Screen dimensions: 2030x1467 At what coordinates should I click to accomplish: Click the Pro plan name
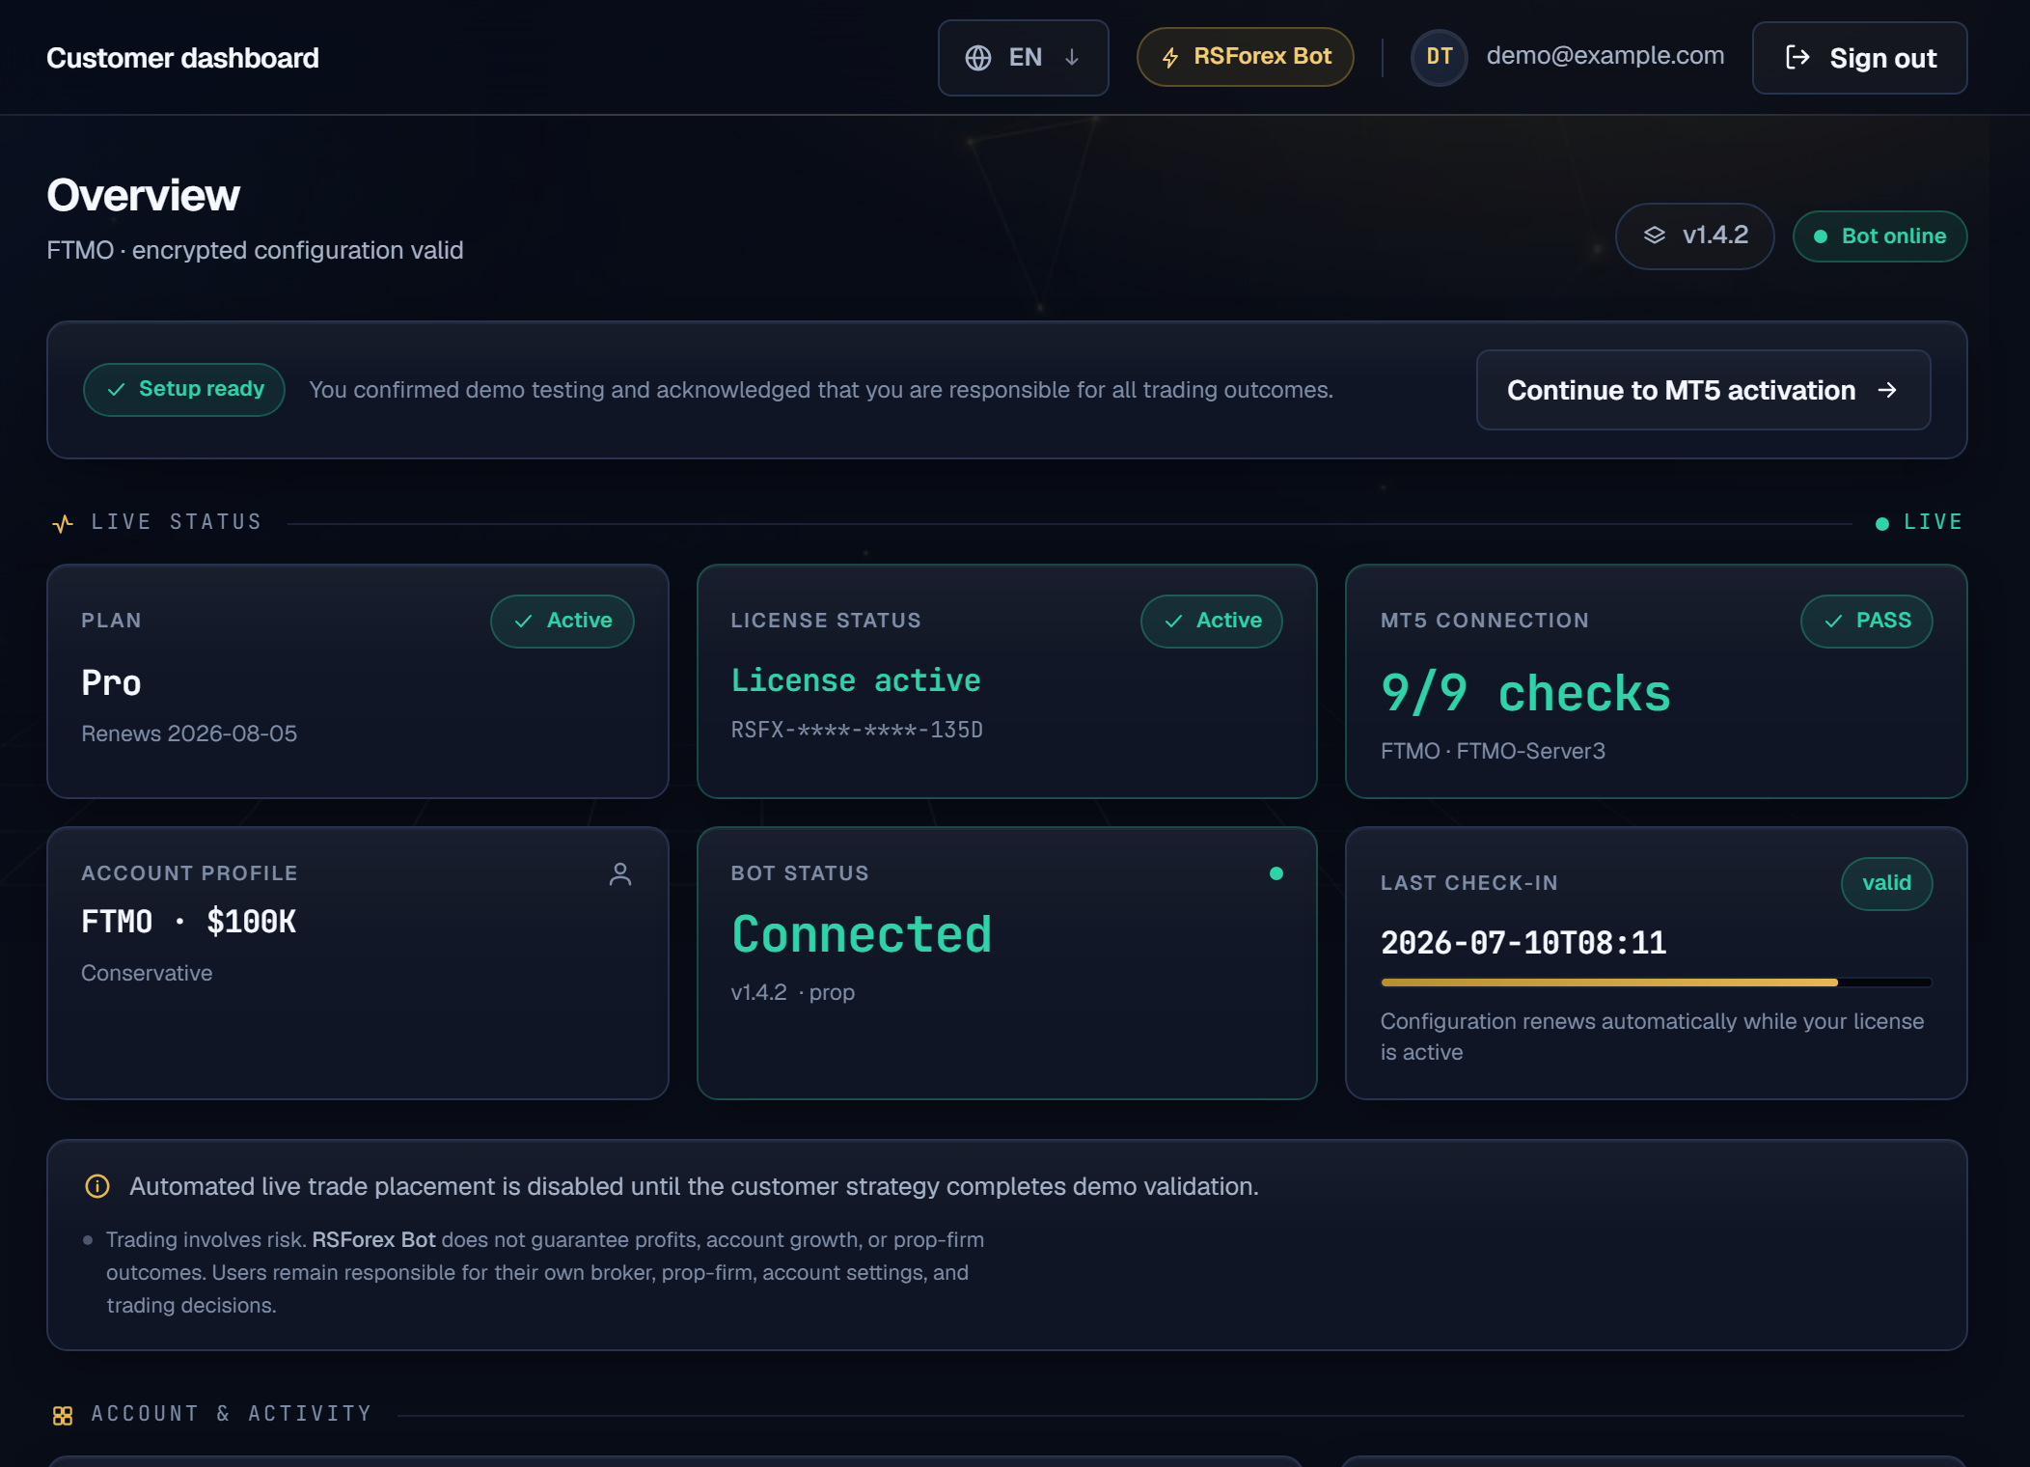pos(111,683)
